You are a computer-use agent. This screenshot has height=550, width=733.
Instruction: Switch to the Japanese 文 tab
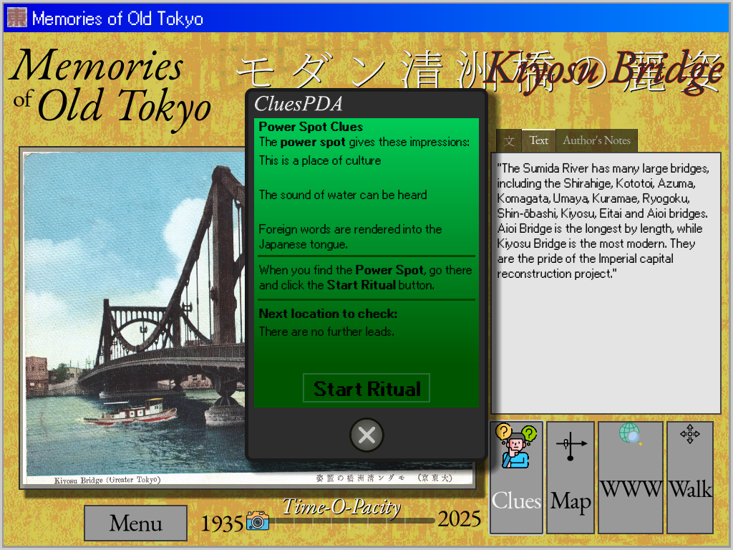click(x=509, y=141)
